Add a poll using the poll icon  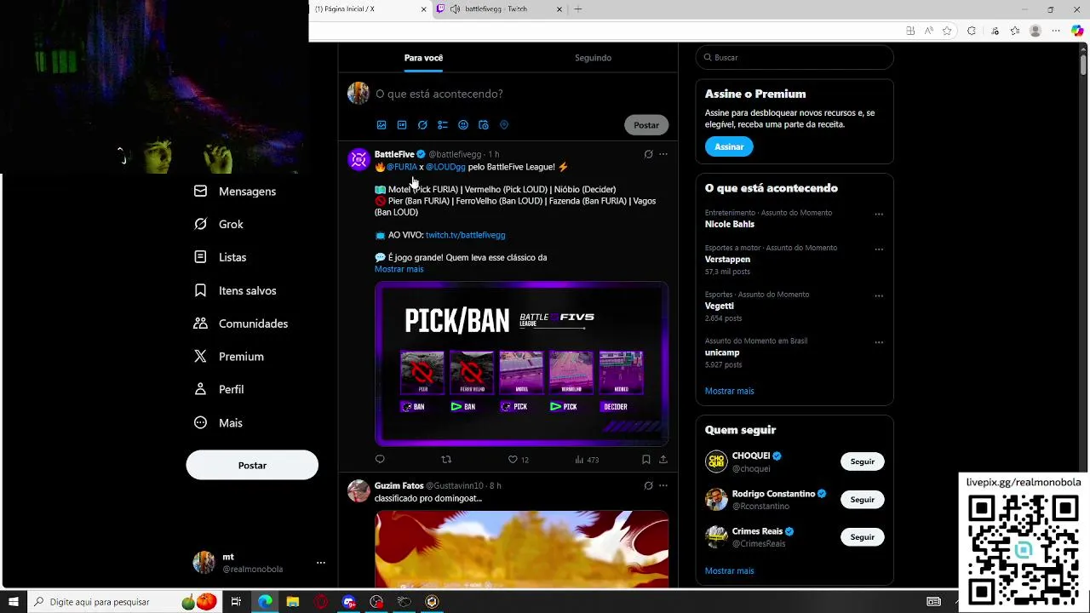tap(443, 125)
